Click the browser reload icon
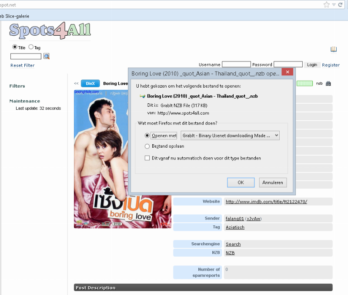This screenshot has width=348, height=295. 341,4
